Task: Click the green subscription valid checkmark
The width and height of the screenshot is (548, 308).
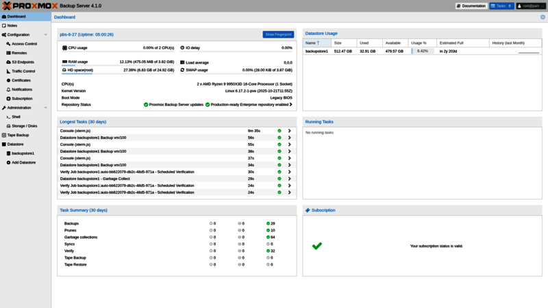Action: (x=317, y=246)
